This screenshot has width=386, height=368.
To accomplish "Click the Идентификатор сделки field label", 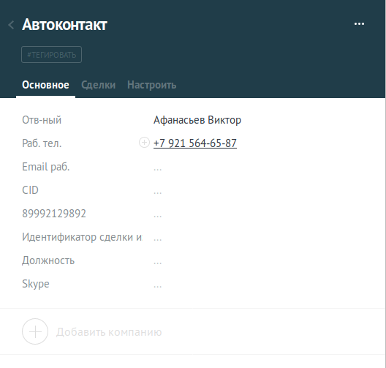I will pyautogui.click(x=82, y=237).
